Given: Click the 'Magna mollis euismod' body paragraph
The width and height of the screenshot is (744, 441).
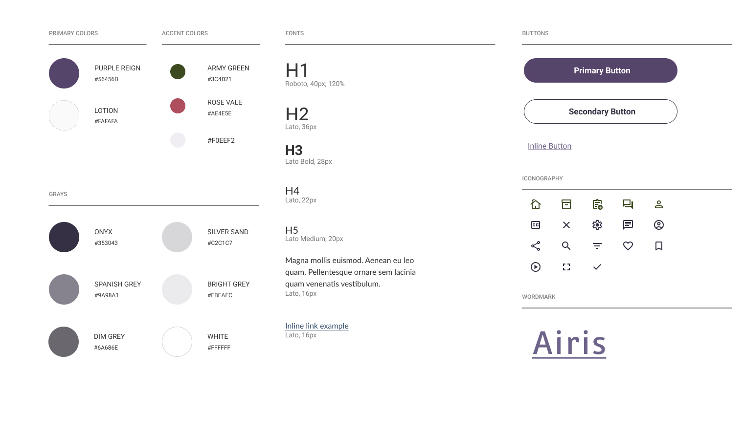Looking at the screenshot, I should (x=350, y=272).
